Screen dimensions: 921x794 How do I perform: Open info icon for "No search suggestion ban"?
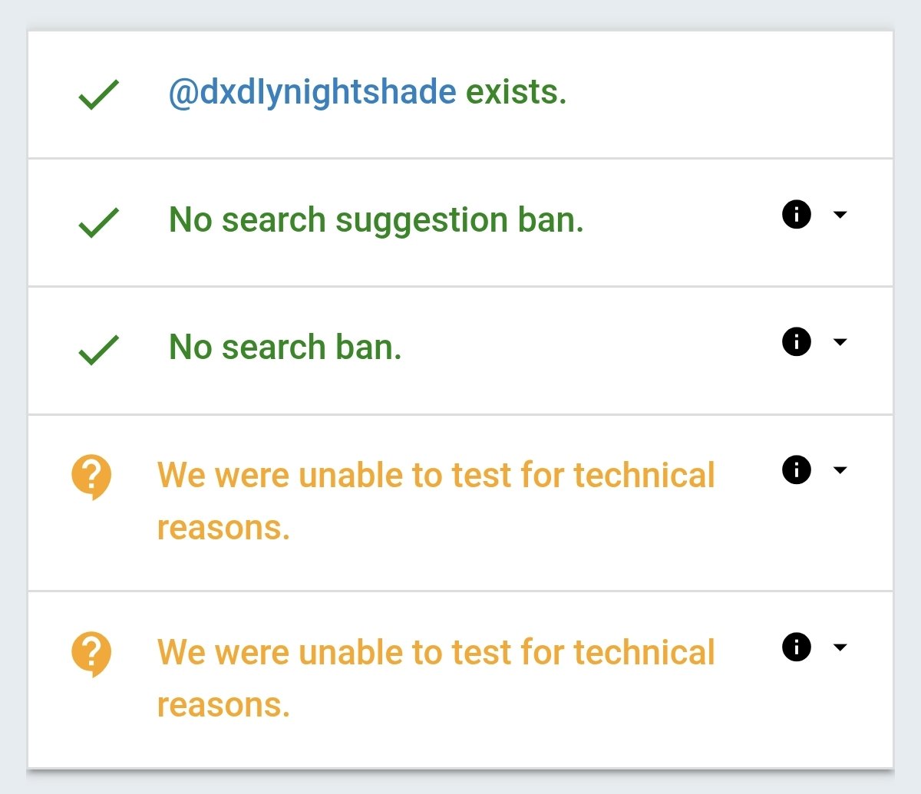point(797,215)
